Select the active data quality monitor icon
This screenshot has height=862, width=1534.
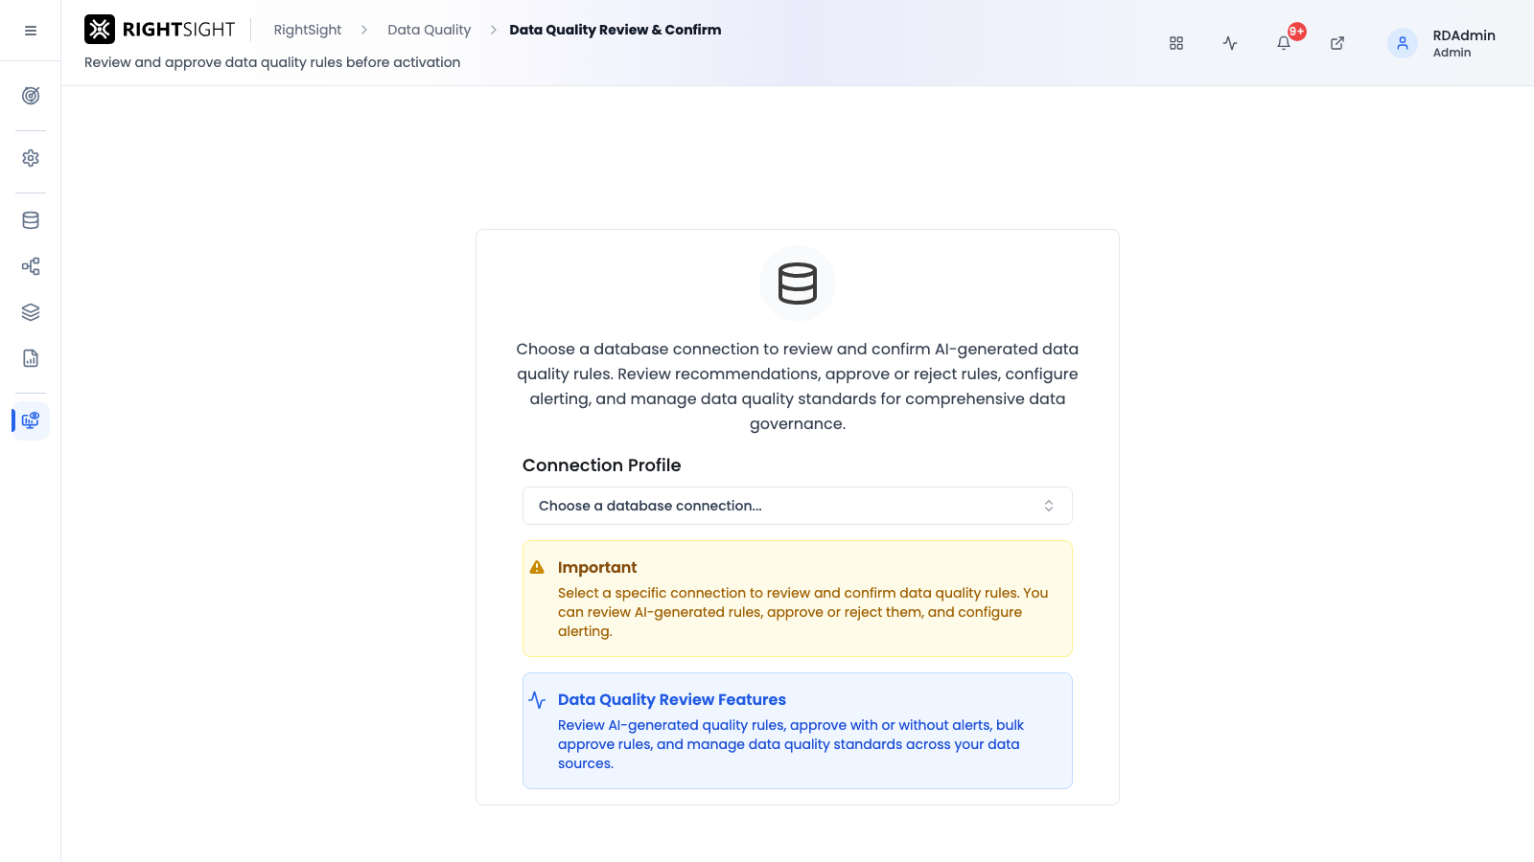click(x=31, y=420)
